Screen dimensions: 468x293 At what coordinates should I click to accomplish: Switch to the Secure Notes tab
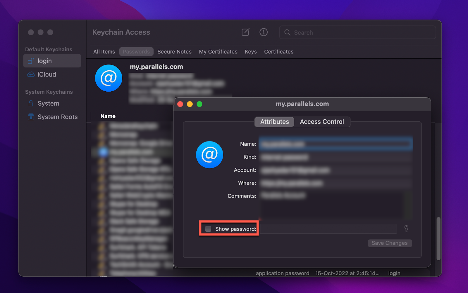click(x=174, y=52)
